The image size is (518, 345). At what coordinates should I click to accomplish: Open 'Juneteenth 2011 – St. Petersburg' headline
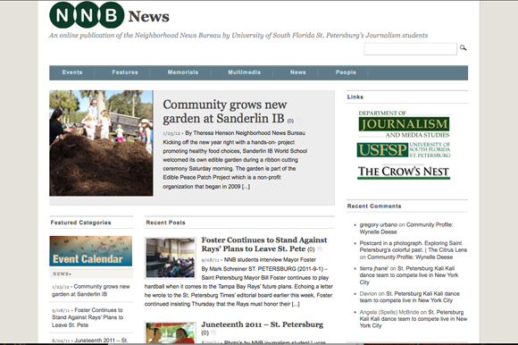(x=263, y=324)
